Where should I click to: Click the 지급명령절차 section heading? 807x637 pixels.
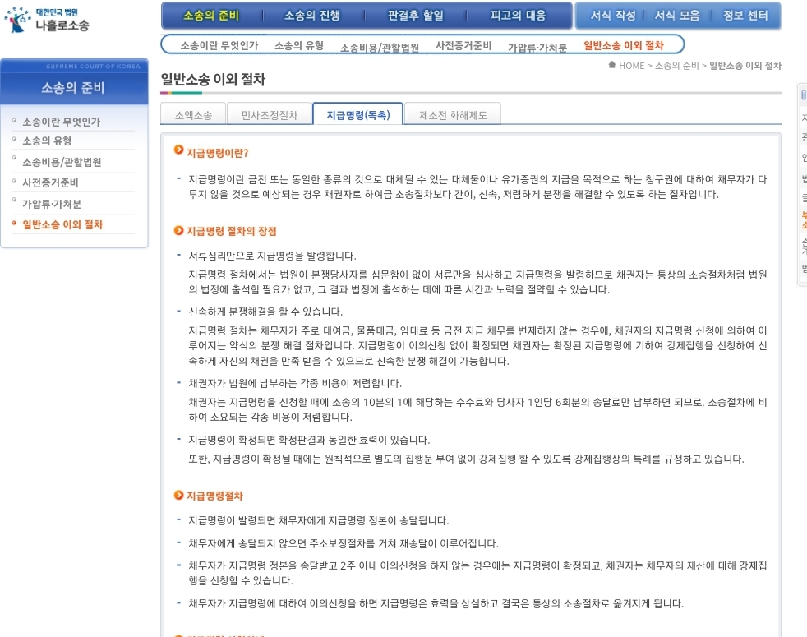point(214,496)
